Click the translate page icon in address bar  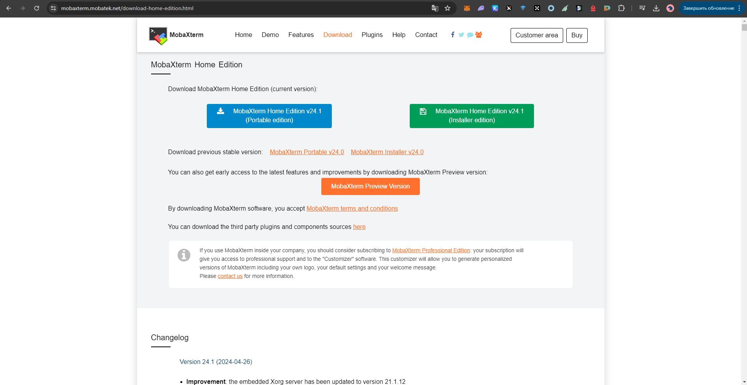(x=435, y=8)
